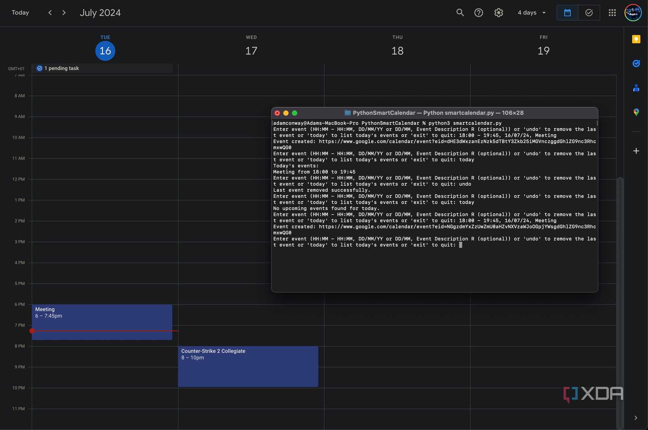This screenshot has width=648, height=430.
Task: Open the '4 days' view dropdown
Action: (531, 13)
